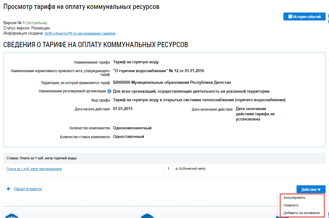Click the white triangle on the Действия button
This screenshot has height=218, width=329.
pos(319,190)
